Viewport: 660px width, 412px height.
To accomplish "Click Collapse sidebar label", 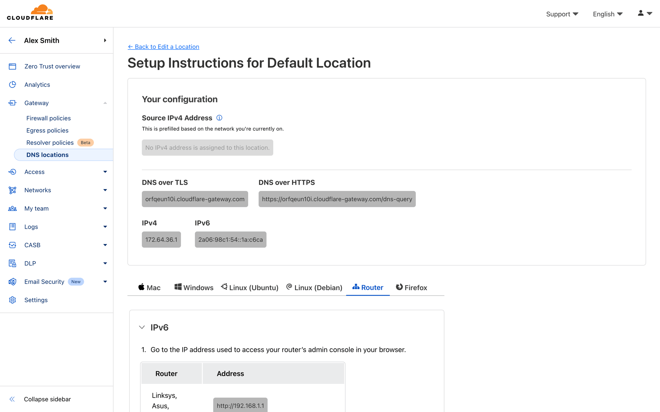I will tap(47, 399).
